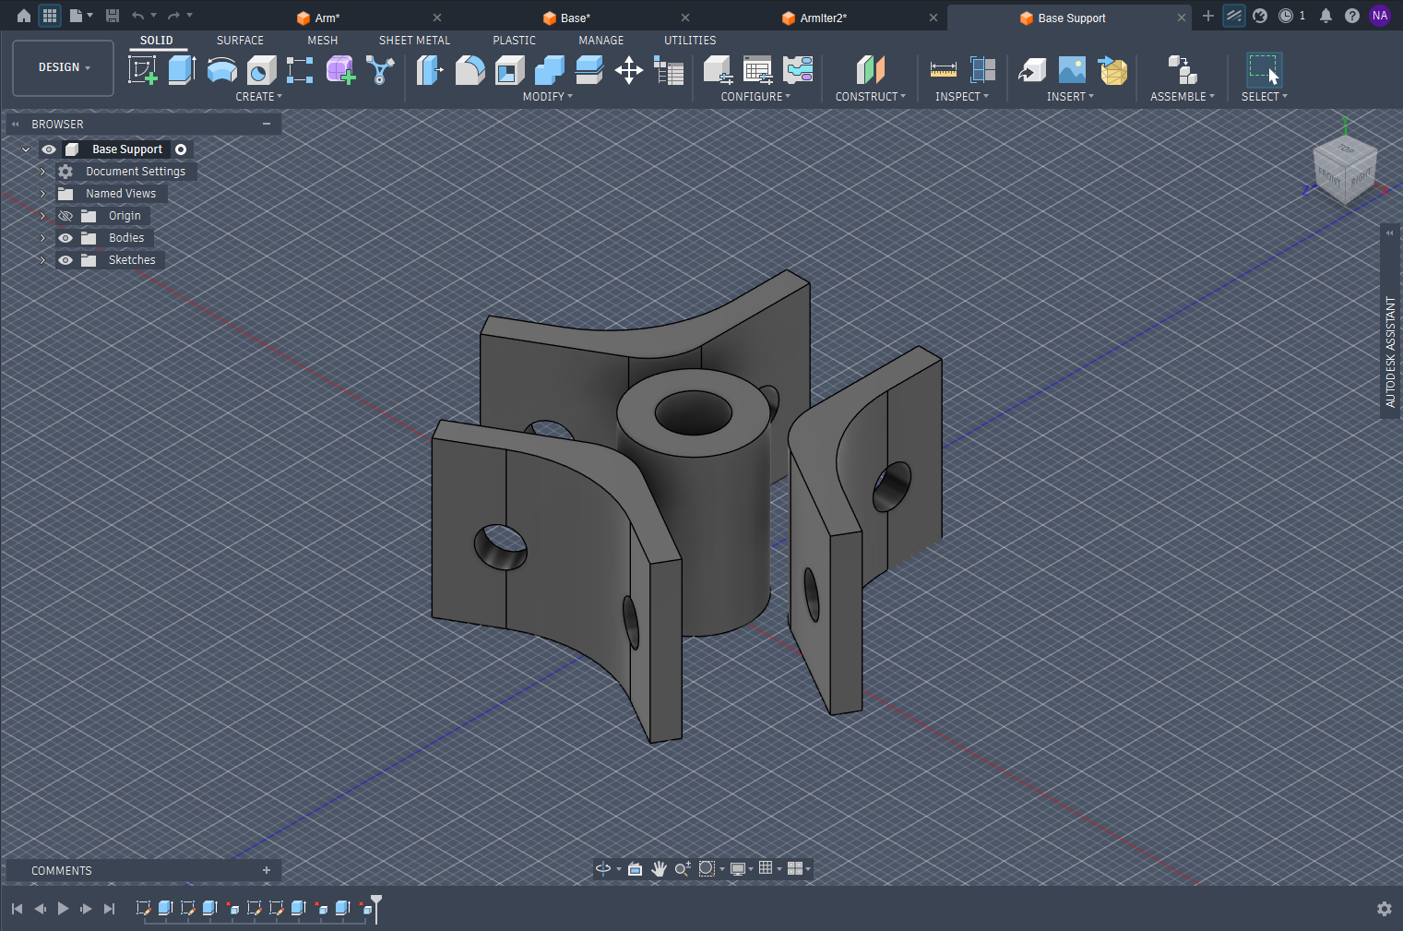Image resolution: width=1403 pixels, height=931 pixels.
Task: Toggle visibility of Base Support component
Action: [x=49, y=149]
